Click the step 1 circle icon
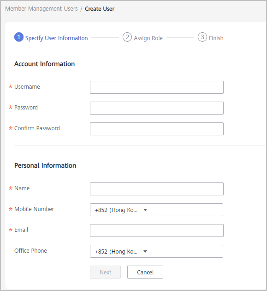Screen dimensions: 267x291 coord(19,37)
